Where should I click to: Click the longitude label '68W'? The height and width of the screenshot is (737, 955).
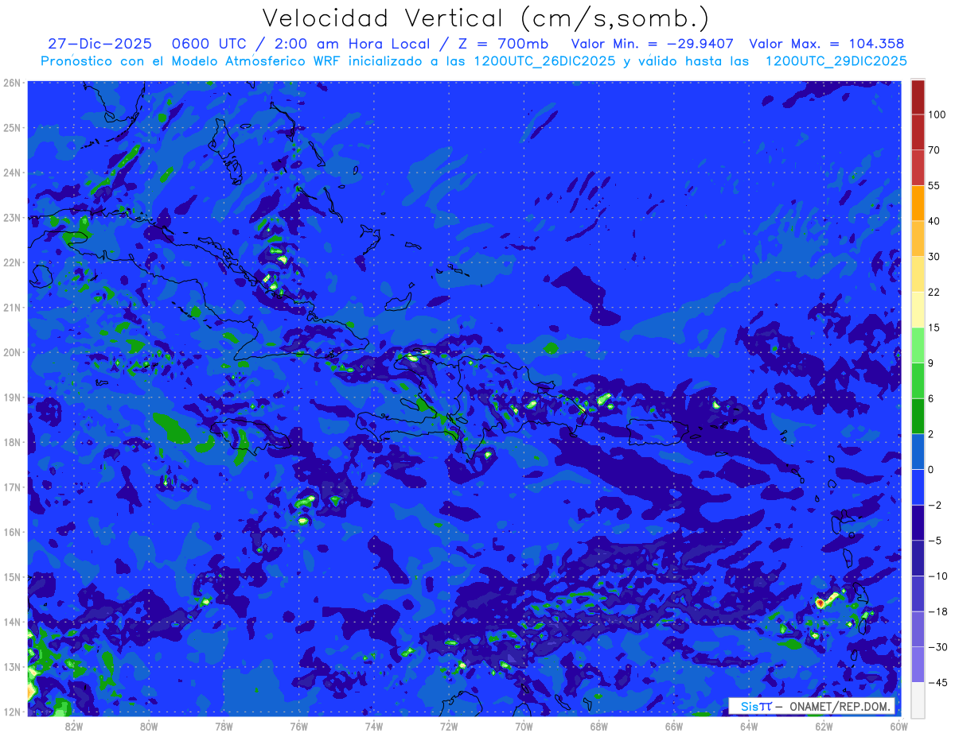599,726
